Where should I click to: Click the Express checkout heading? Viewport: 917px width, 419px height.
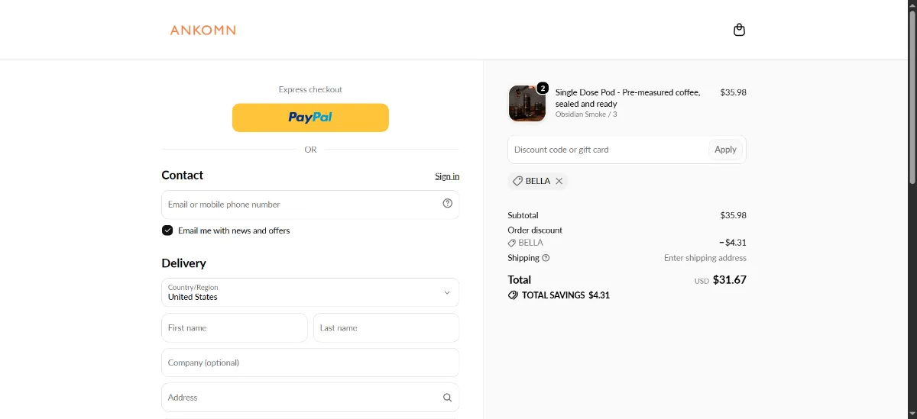[310, 89]
